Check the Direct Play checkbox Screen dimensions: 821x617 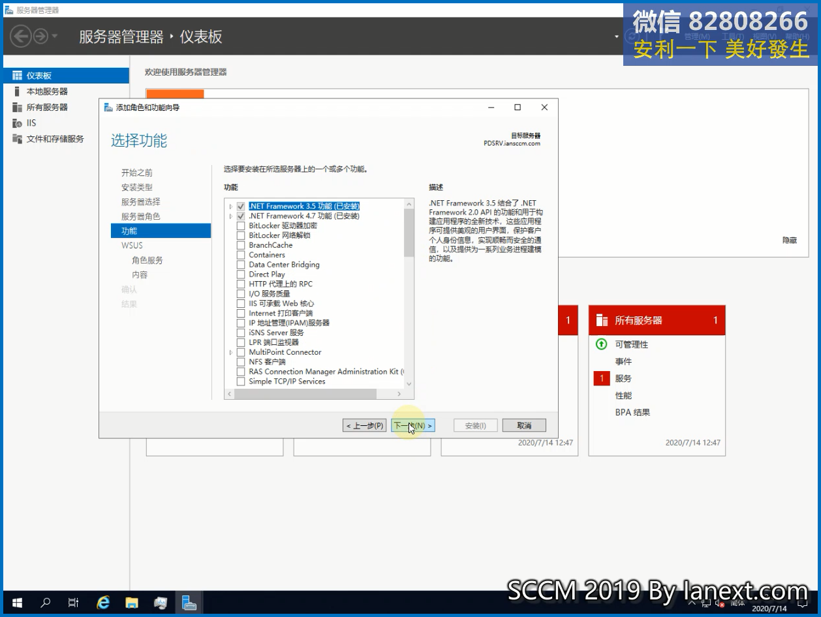click(x=241, y=275)
